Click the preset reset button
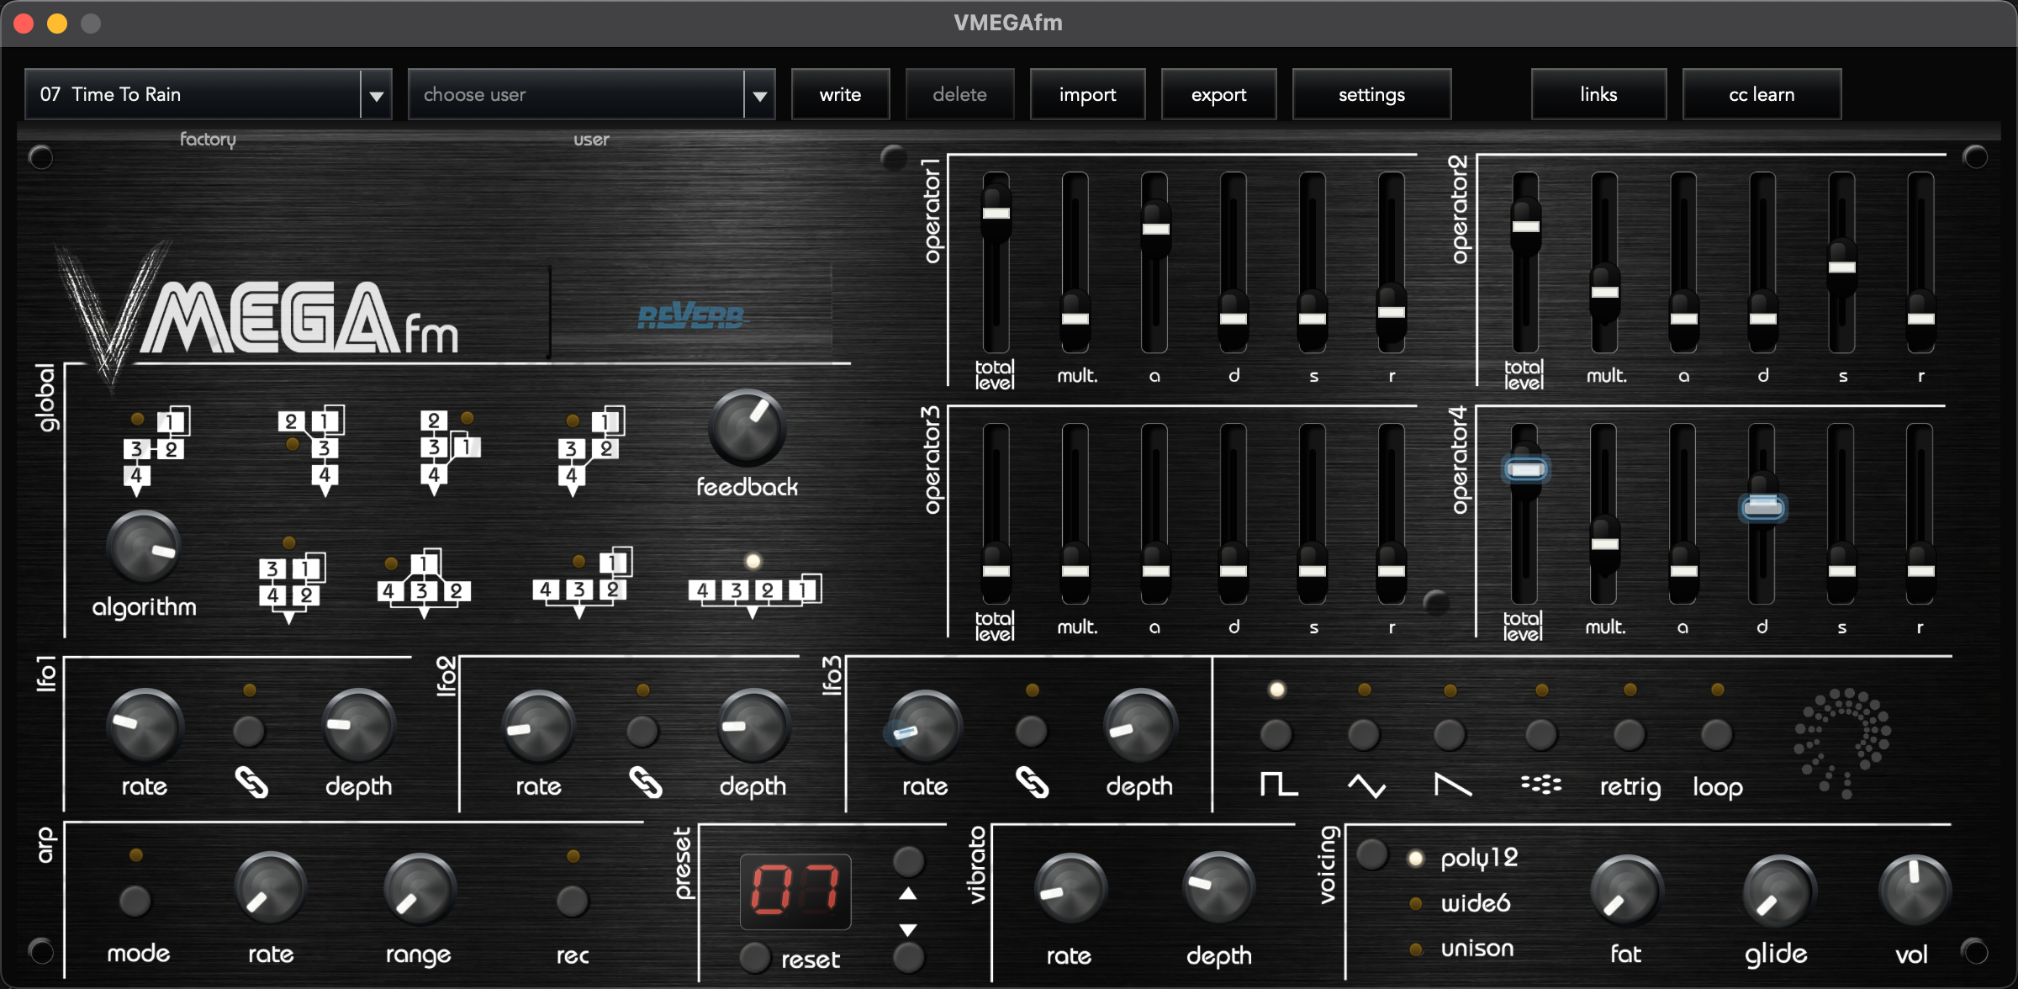 pos(754,957)
